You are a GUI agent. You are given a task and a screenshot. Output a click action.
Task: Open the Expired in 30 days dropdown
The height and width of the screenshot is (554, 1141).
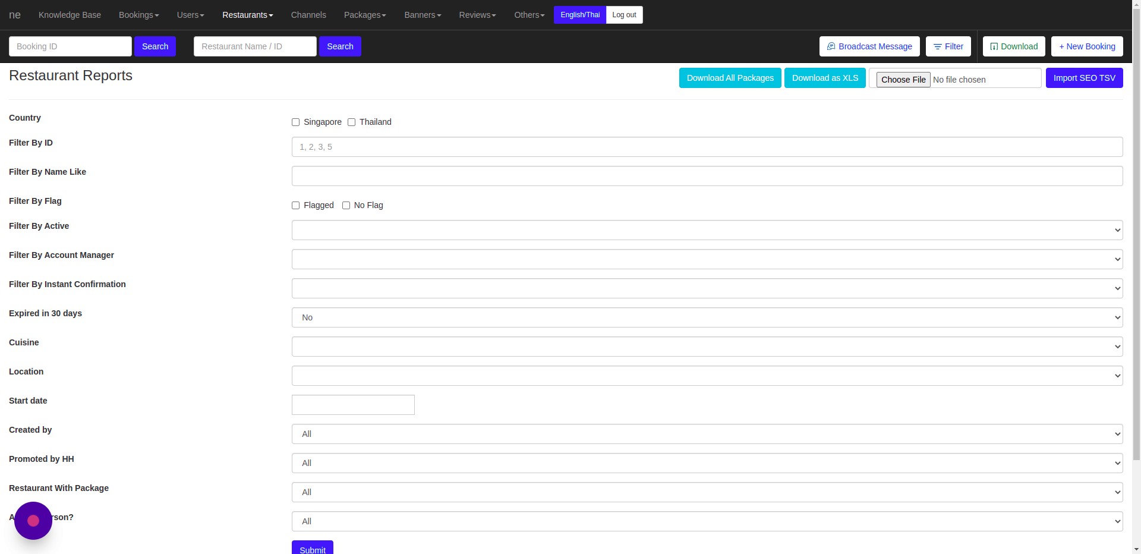pyautogui.click(x=707, y=317)
